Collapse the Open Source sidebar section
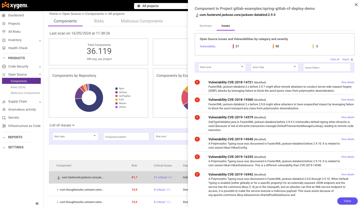The image size is (361, 207). (40, 74)
